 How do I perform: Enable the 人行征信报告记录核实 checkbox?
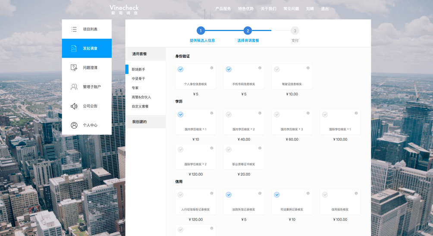coord(181,195)
